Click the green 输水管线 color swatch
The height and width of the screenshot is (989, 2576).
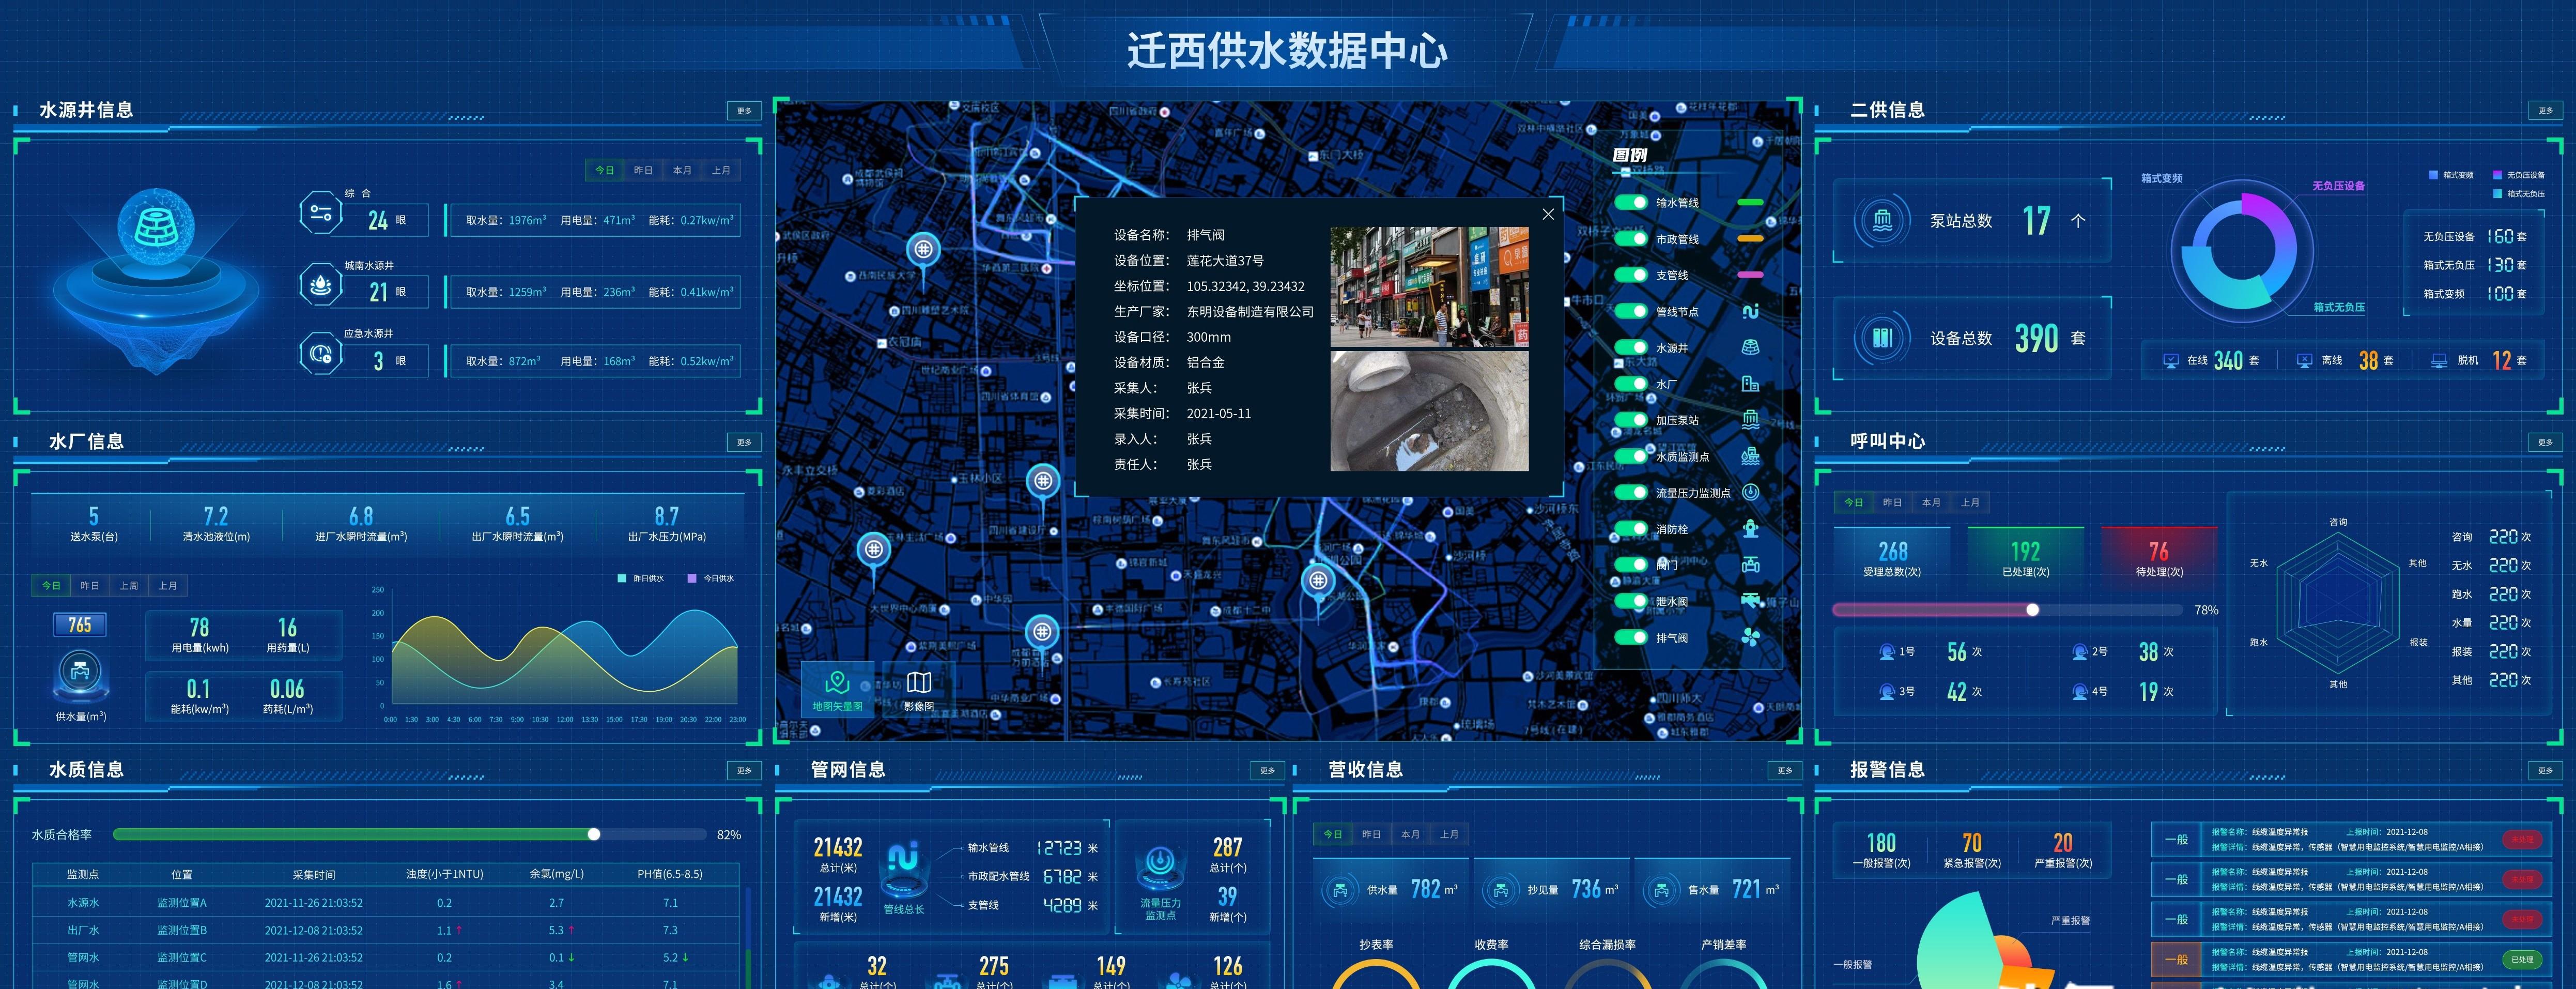pyautogui.click(x=1750, y=203)
